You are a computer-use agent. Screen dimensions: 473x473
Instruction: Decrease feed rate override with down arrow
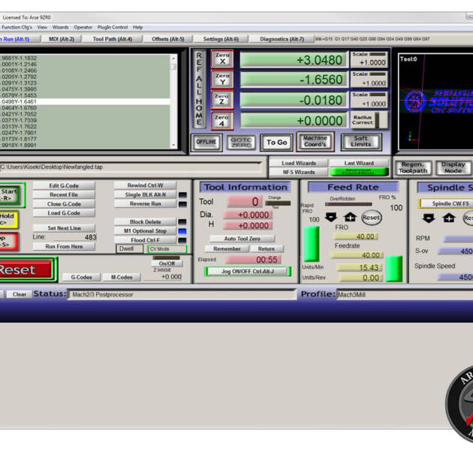point(330,218)
